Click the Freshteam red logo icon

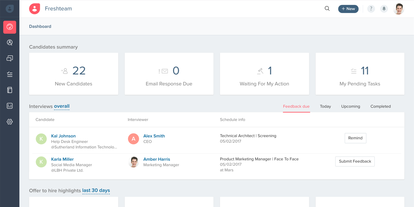coord(35,9)
